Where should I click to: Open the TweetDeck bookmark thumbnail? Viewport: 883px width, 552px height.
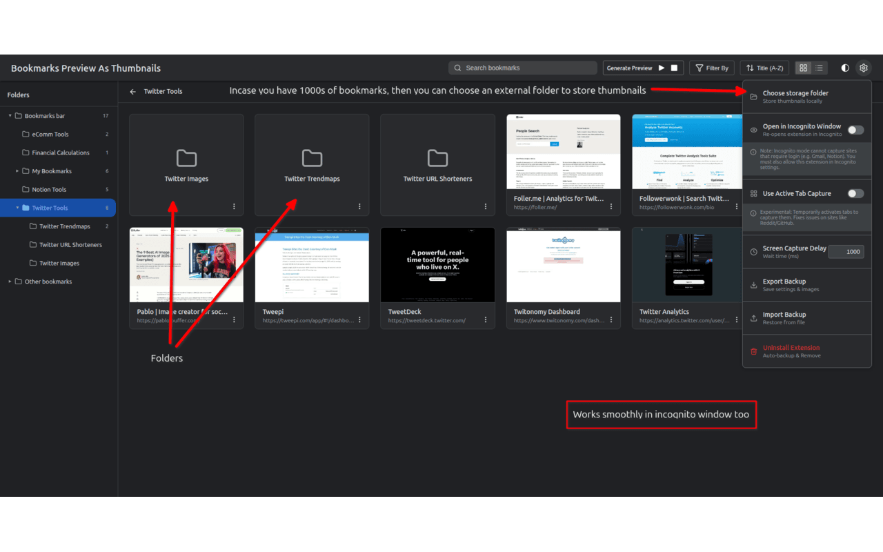click(x=437, y=265)
